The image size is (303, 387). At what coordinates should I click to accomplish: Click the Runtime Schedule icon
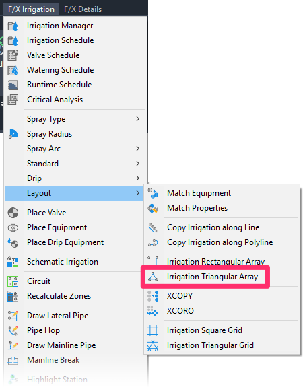click(13, 85)
